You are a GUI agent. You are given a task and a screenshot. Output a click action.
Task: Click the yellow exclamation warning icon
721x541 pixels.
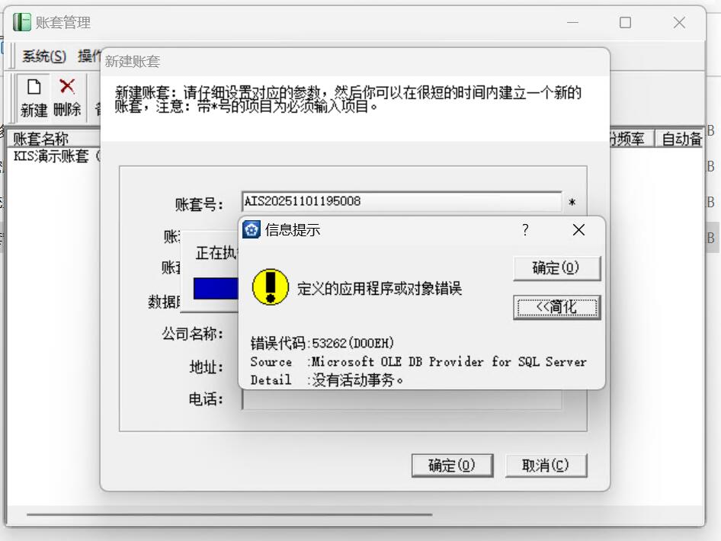pyautogui.click(x=271, y=287)
